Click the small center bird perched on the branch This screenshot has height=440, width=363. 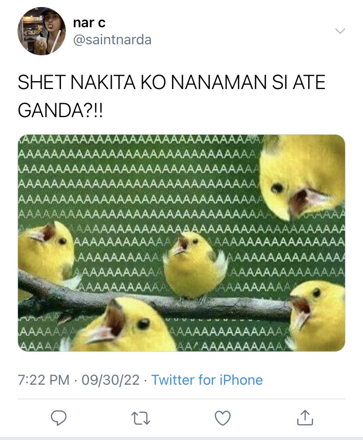[195, 265]
